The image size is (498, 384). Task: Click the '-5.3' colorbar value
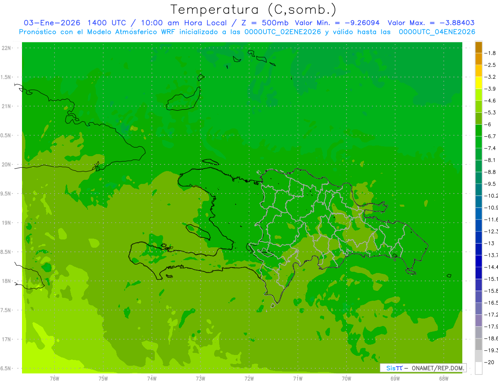[x=490, y=112]
